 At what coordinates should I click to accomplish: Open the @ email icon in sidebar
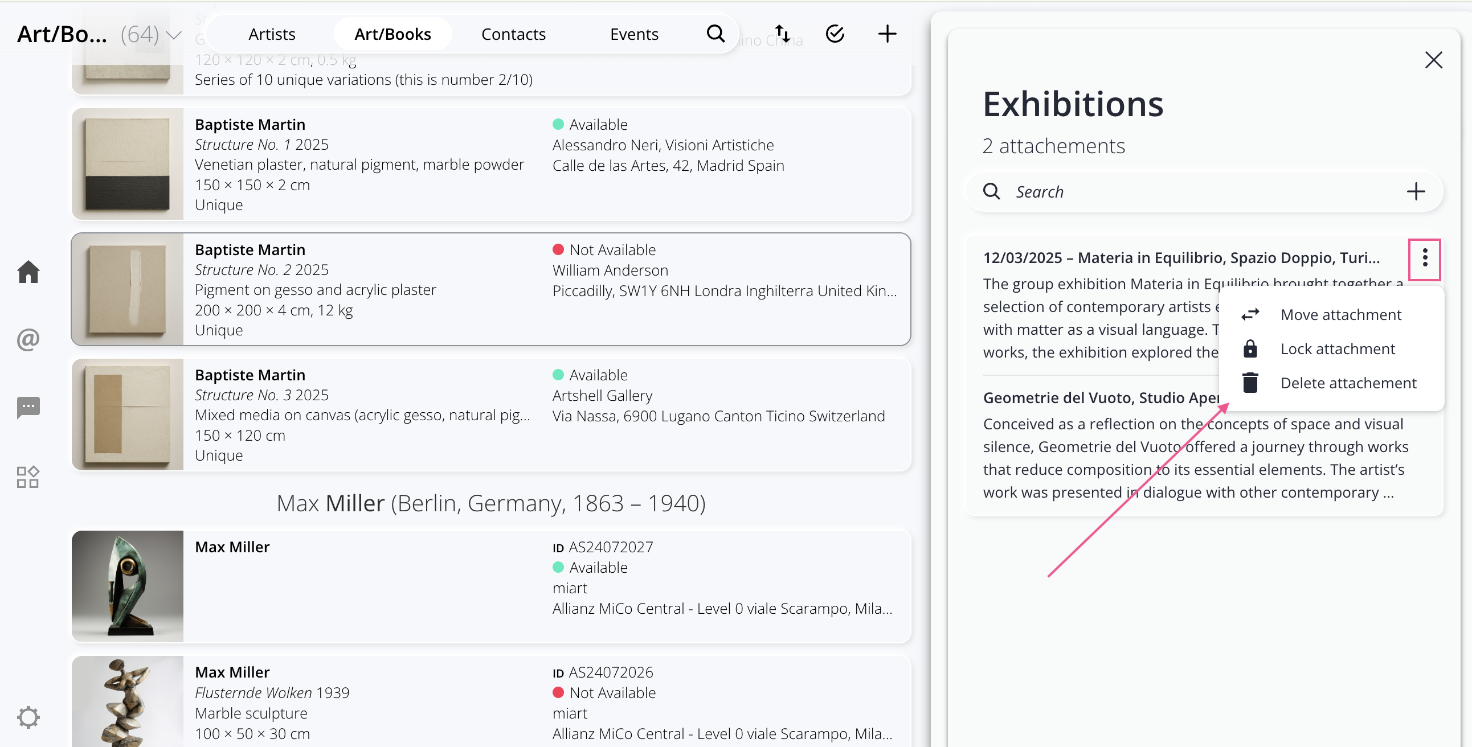pos(28,340)
